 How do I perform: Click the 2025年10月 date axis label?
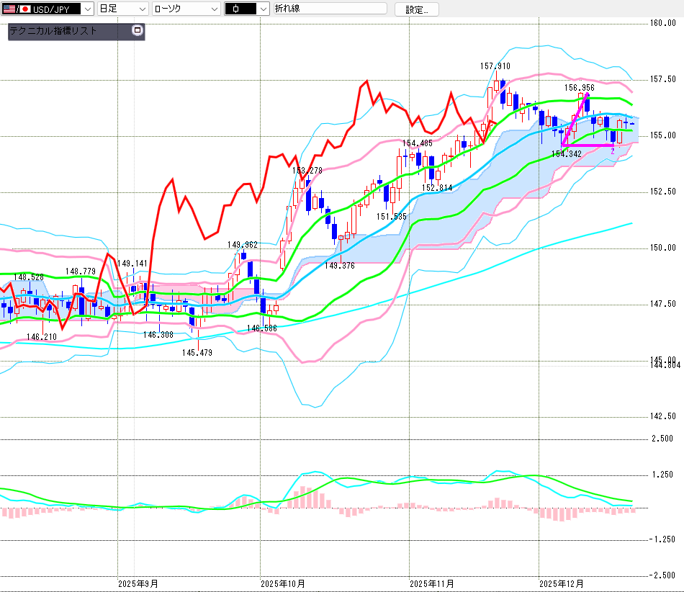283,583
